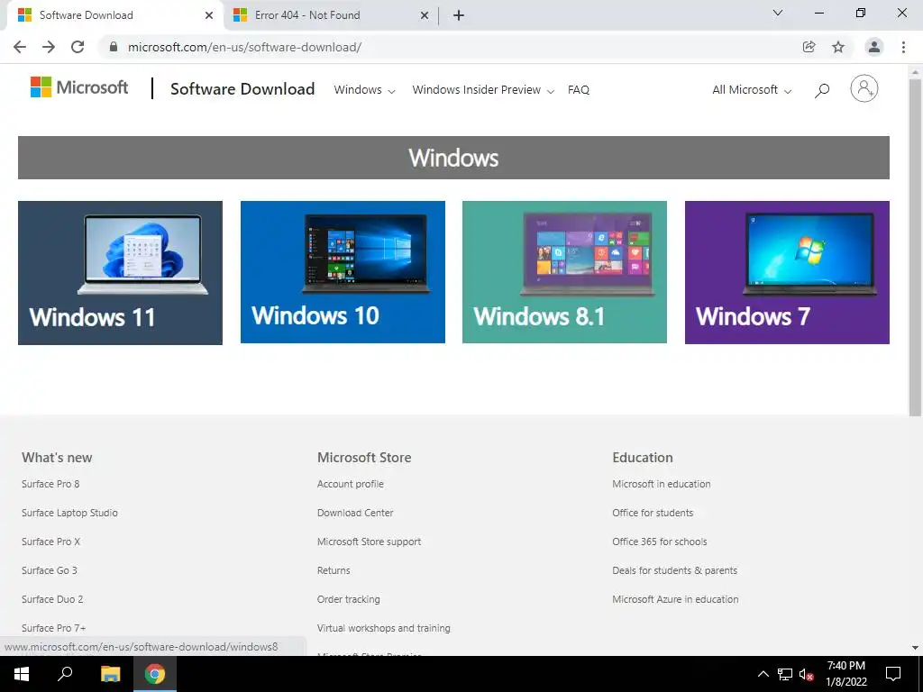Expand the Windows nav dropdown
The image size is (923, 692).
(364, 90)
